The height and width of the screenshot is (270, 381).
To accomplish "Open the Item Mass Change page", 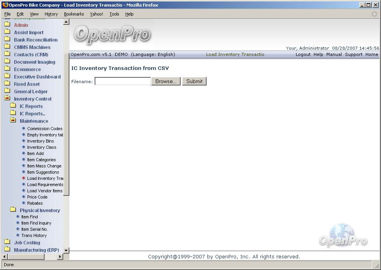I will point(44,166).
